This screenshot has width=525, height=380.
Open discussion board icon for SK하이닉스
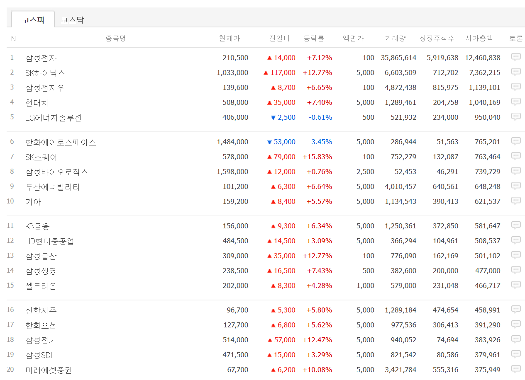coord(516,72)
